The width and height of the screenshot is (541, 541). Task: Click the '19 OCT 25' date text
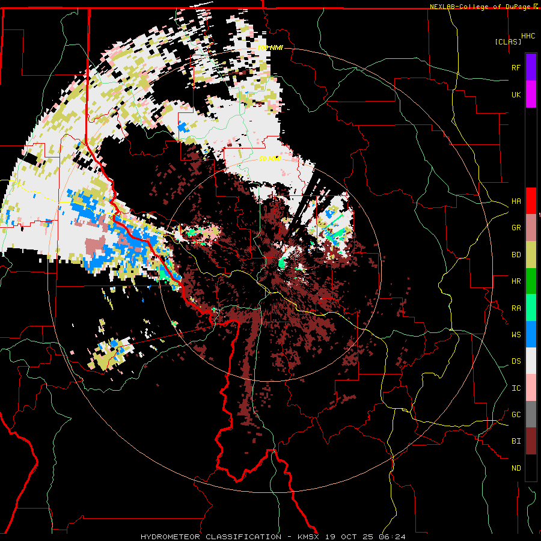point(349,537)
